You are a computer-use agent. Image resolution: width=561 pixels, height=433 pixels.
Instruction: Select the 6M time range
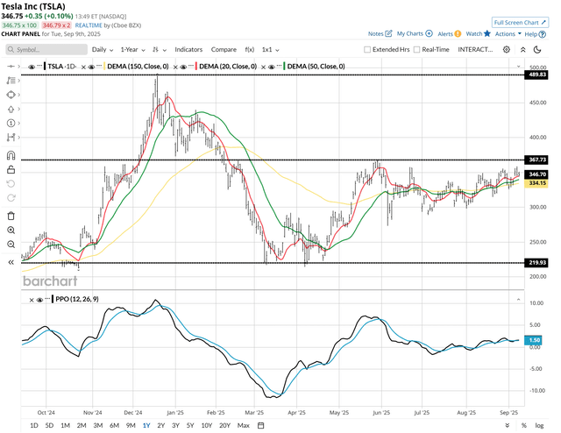[x=114, y=425]
